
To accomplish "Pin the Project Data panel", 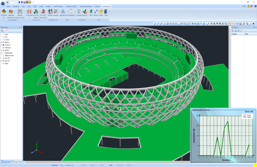I will click(x=20, y=27).
